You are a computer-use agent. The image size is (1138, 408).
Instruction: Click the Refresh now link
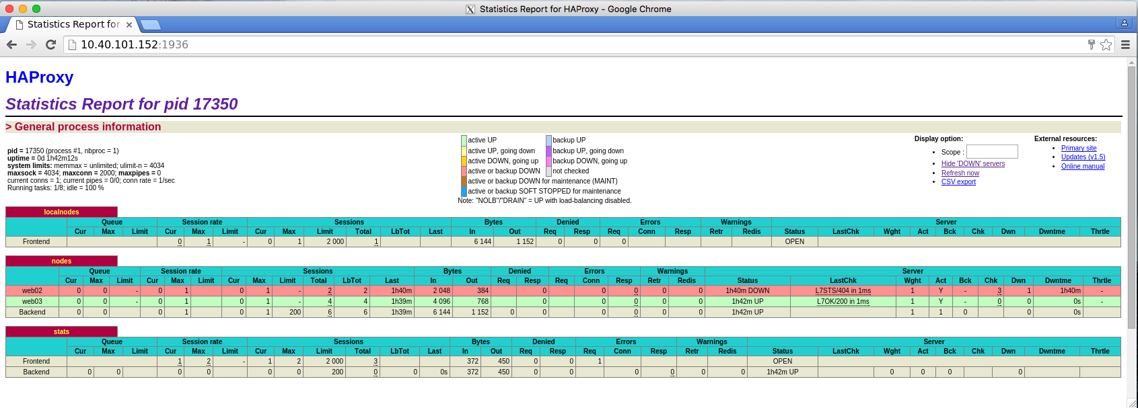[960, 173]
